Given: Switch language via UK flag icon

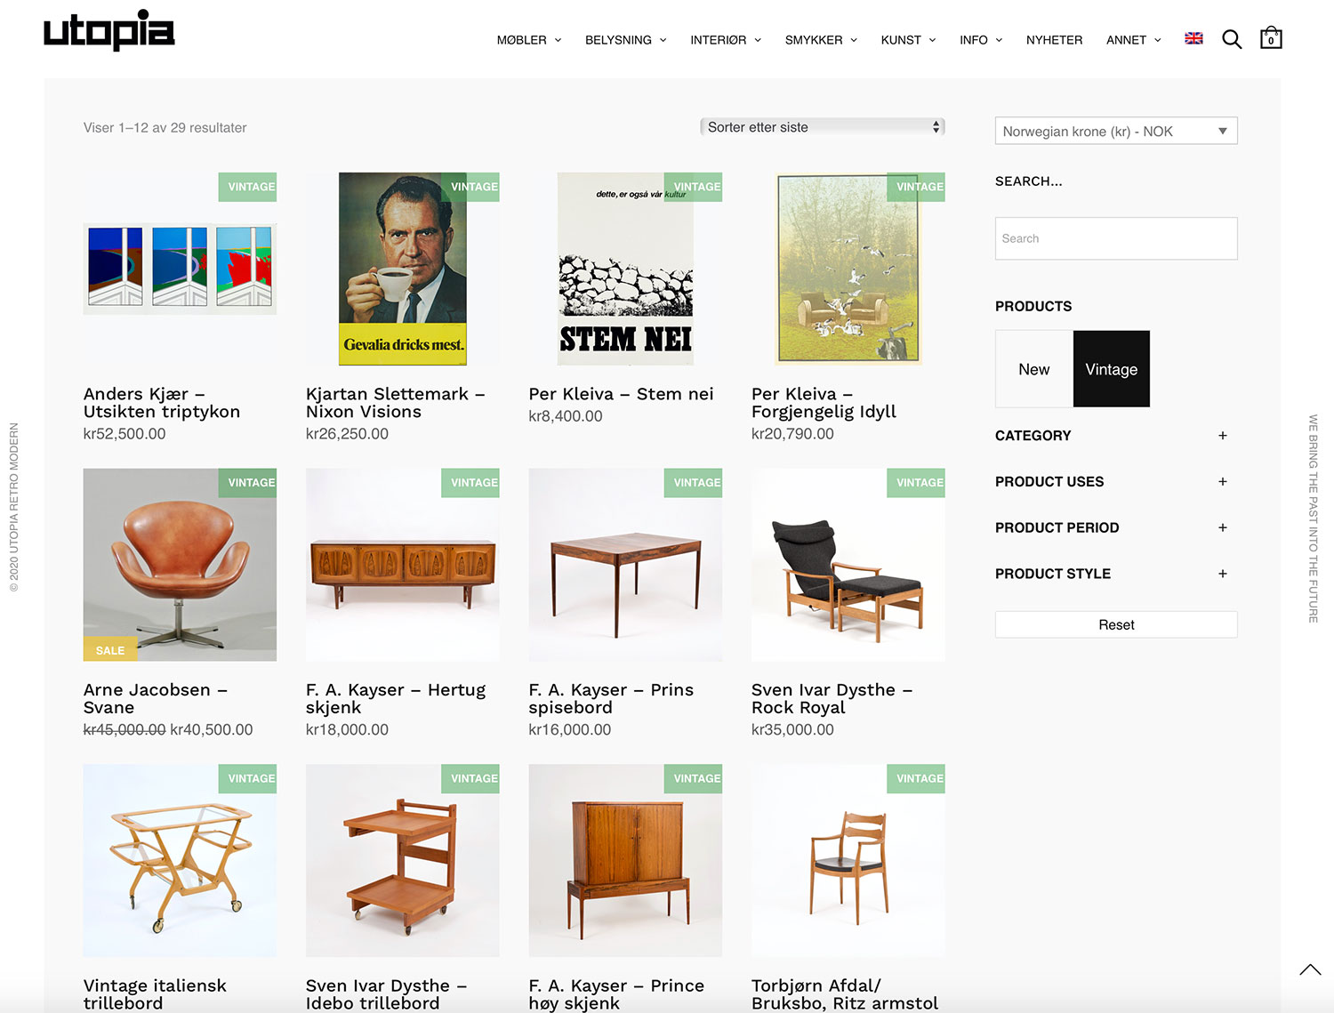Looking at the screenshot, I should coord(1193,38).
